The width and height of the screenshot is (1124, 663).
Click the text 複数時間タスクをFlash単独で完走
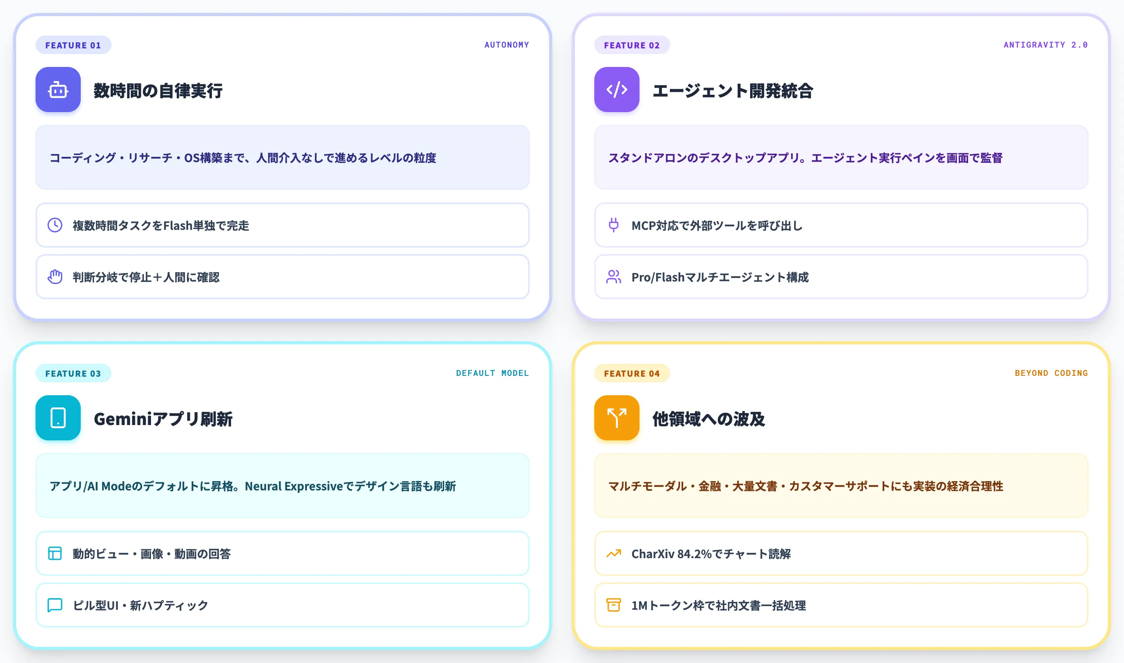161,225
